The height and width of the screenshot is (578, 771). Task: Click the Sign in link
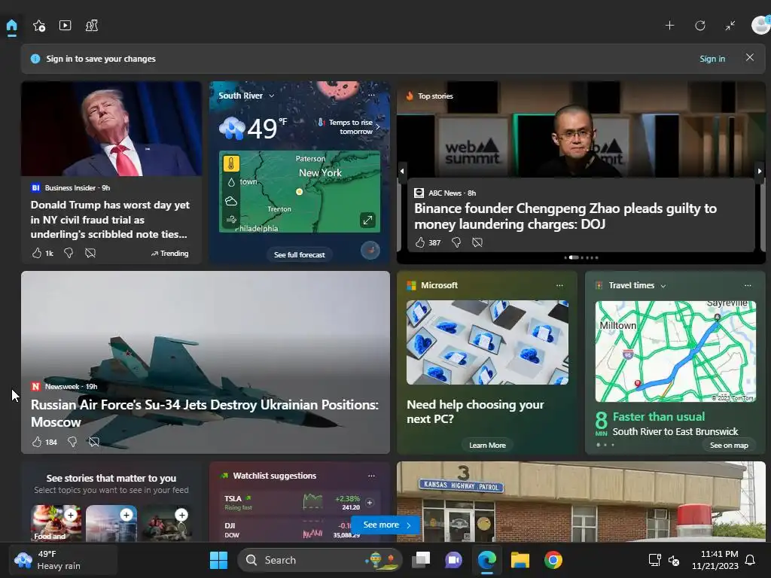point(712,59)
